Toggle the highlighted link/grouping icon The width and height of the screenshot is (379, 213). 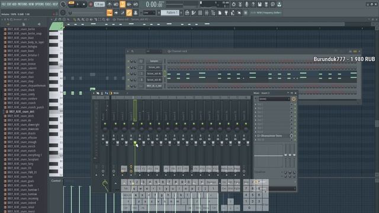pos(129,12)
